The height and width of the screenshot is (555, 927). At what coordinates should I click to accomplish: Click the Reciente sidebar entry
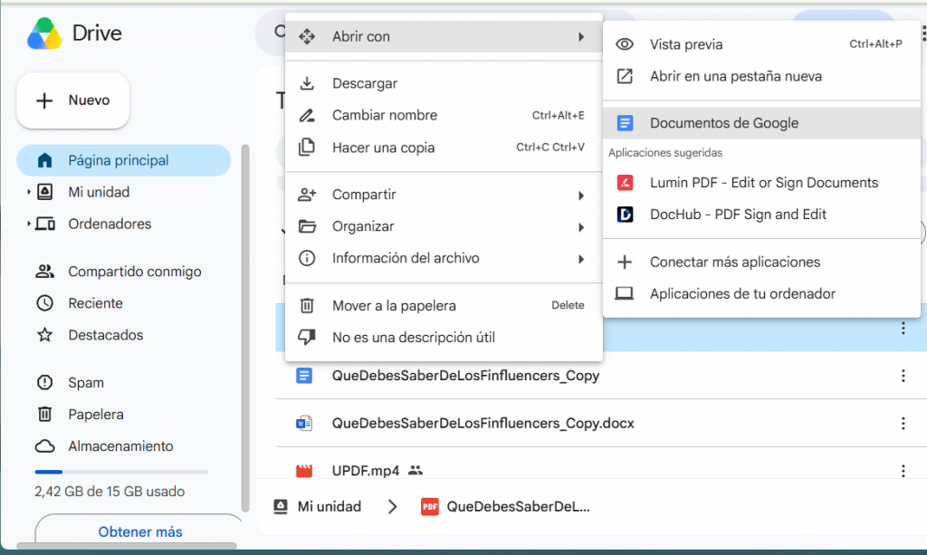coord(95,303)
